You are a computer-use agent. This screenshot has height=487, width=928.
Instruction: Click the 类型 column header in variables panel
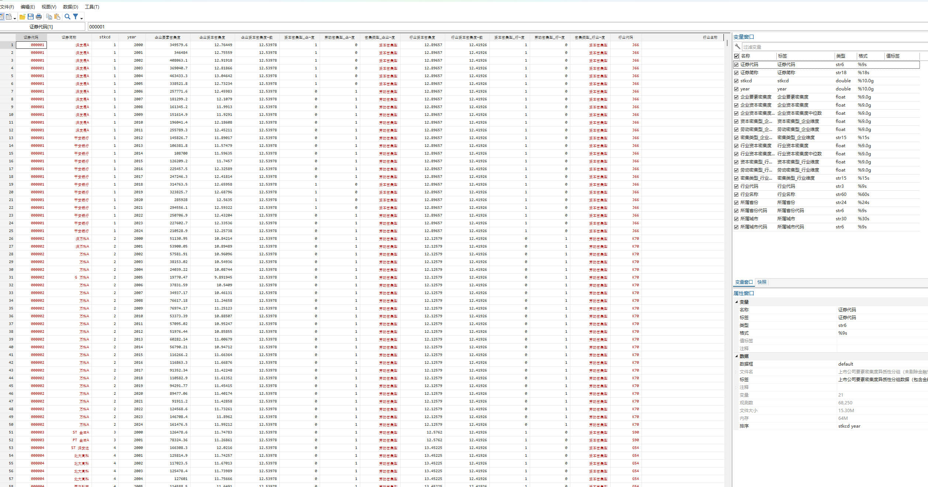pyautogui.click(x=841, y=56)
